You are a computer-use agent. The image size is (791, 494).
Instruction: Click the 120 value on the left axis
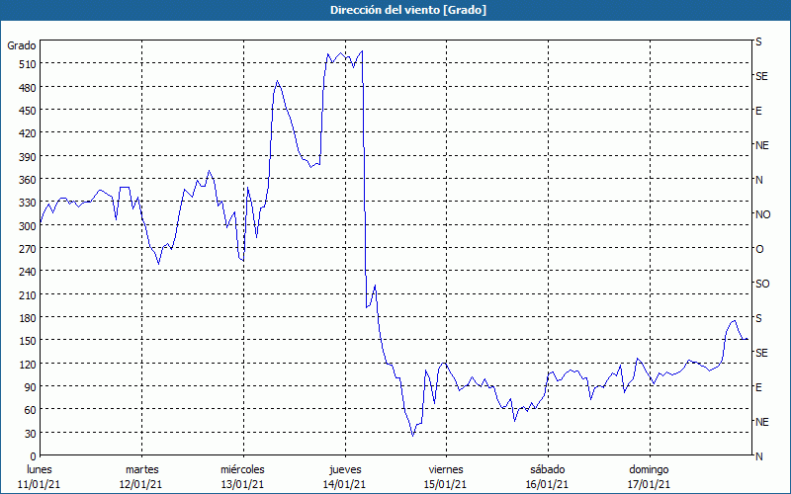pyautogui.click(x=27, y=364)
